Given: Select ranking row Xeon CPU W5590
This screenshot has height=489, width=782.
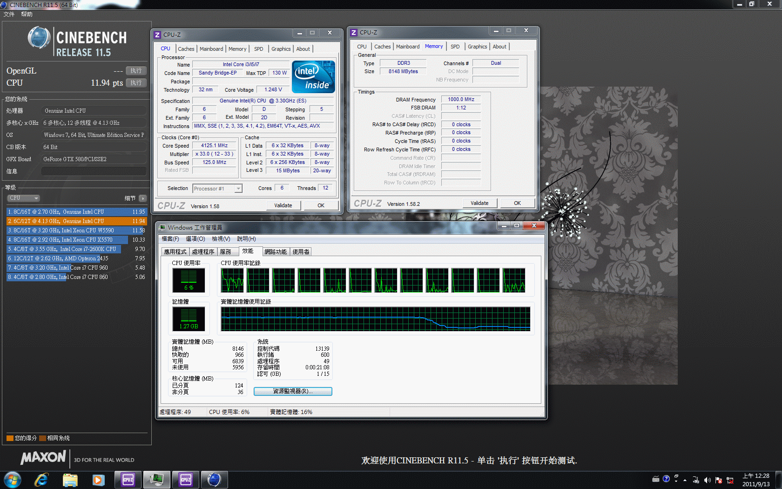Looking at the screenshot, I should tap(76, 231).
